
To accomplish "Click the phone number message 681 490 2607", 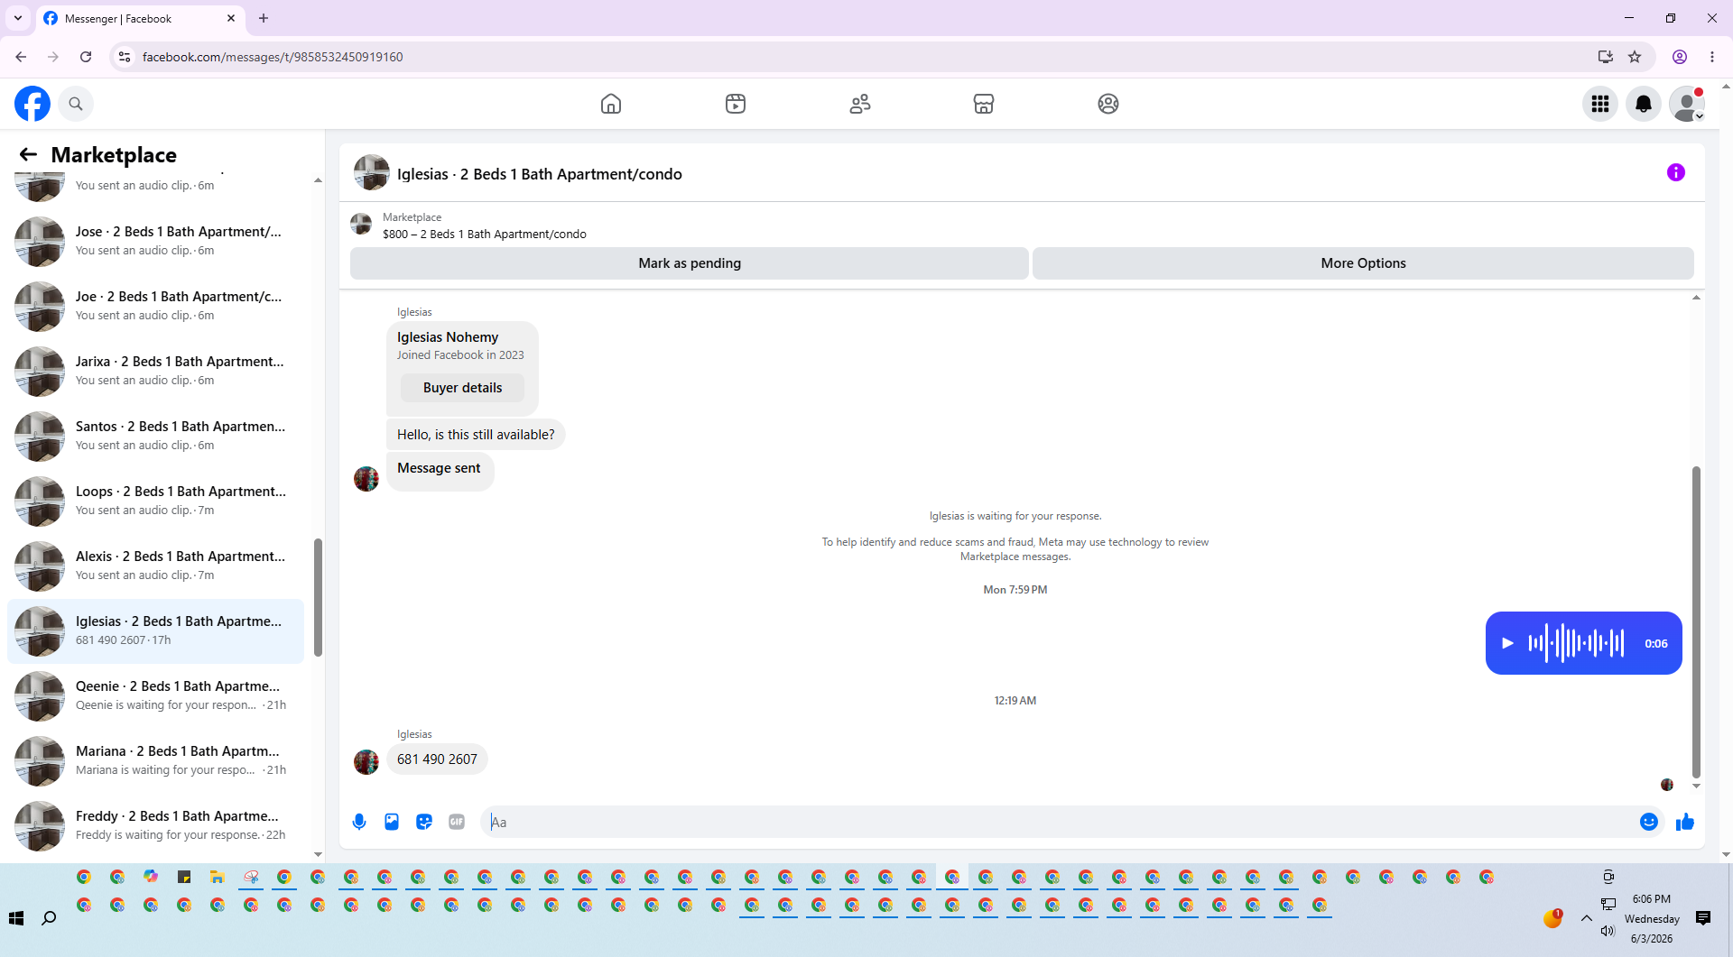I will [x=437, y=759].
